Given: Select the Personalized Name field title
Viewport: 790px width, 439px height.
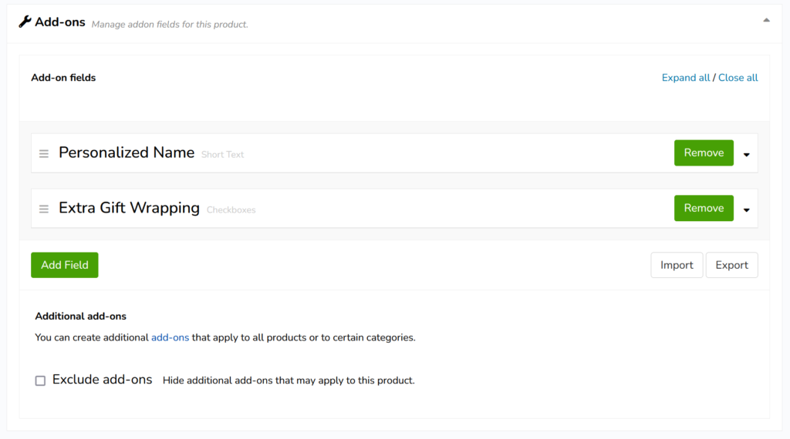Looking at the screenshot, I should (x=127, y=152).
